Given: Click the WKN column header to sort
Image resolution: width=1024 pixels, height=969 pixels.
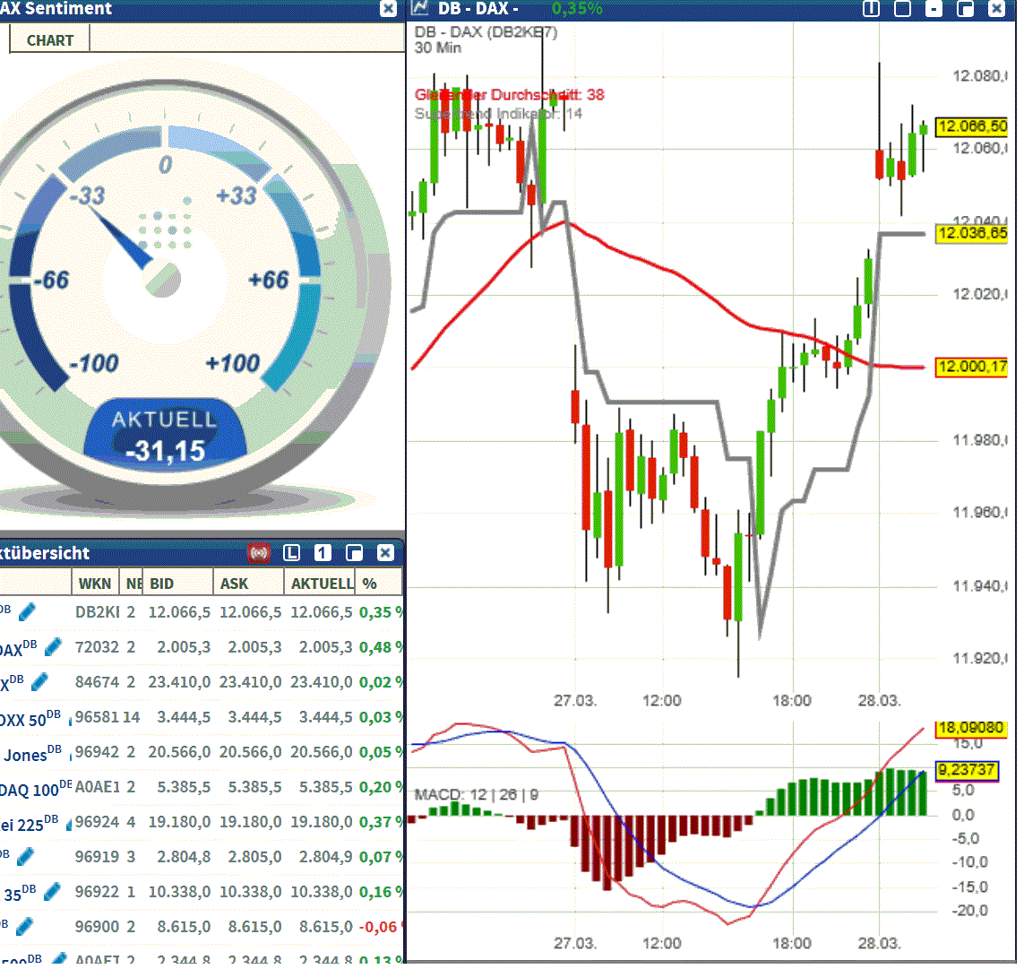Looking at the screenshot, I should click(x=95, y=583).
